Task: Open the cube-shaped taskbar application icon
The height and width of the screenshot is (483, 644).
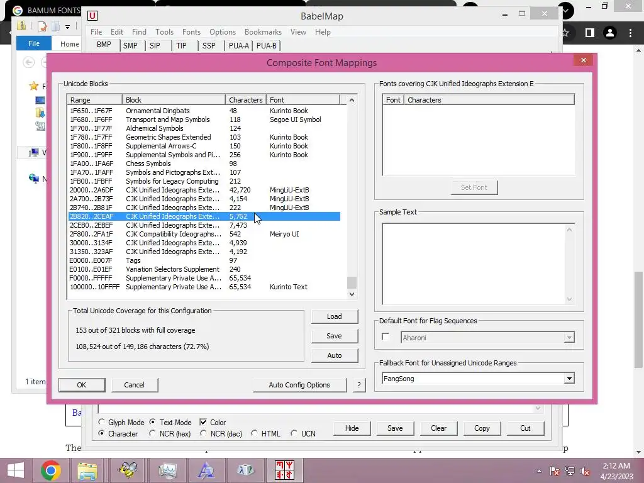Action: pos(246,470)
